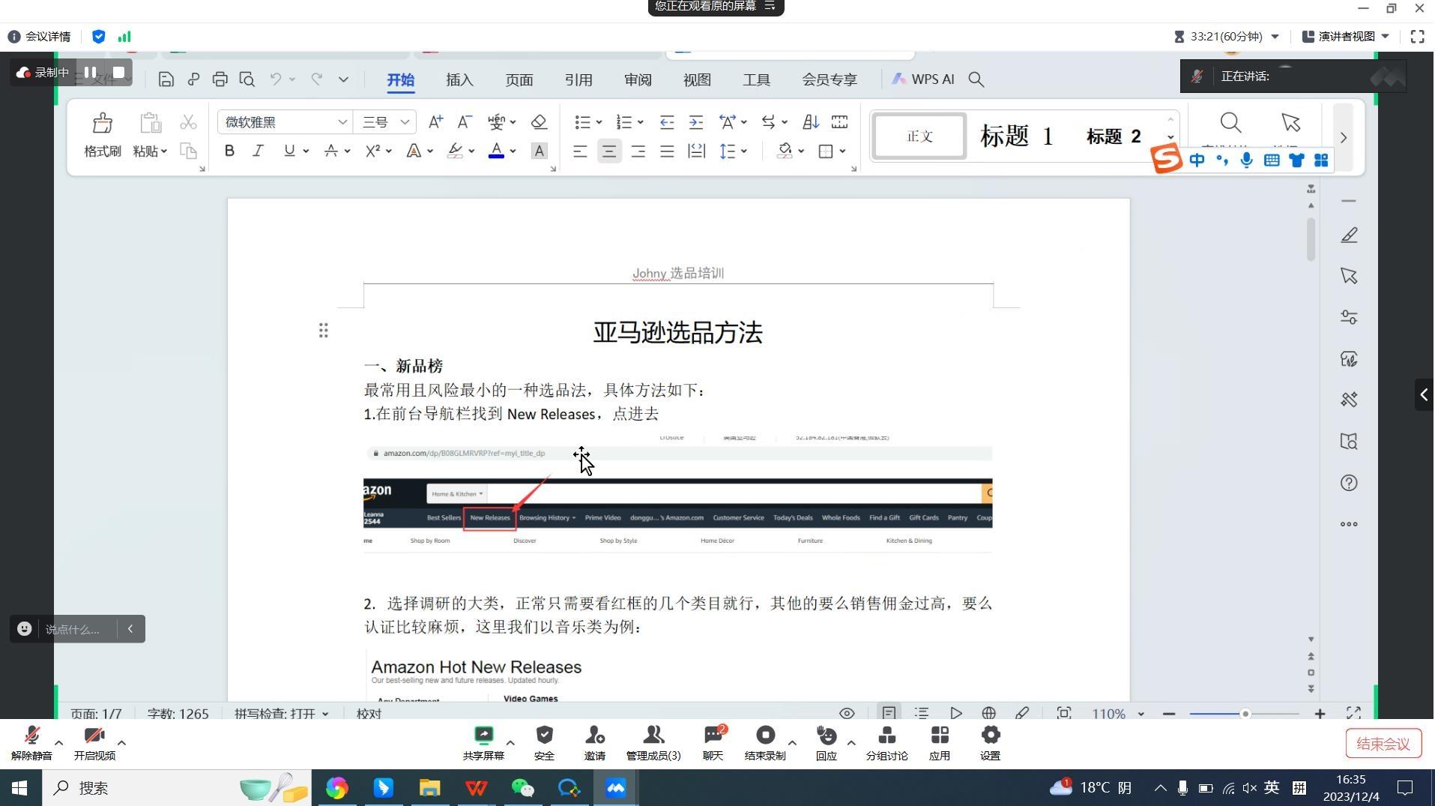Toggle bold formatting
1435x806 pixels.
[229, 151]
